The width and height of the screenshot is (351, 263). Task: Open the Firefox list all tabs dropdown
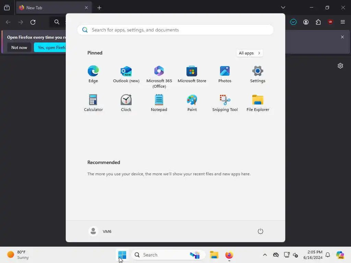tap(283, 8)
